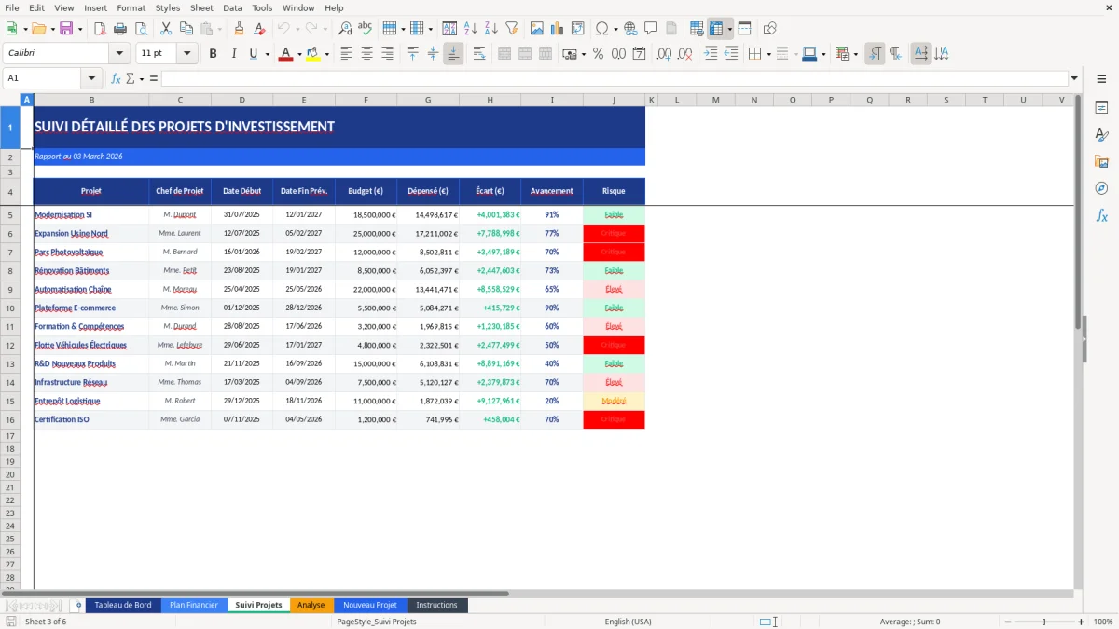Viewport: 1119px width, 629px height.
Task: Open the Format menu
Action: tap(131, 7)
